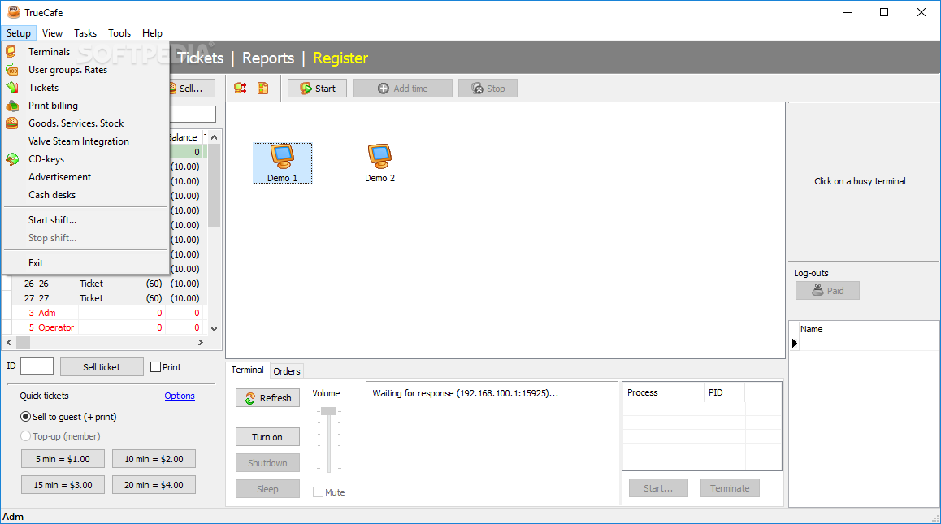Switch to the Reports section
The height and width of the screenshot is (524, 941).
point(268,58)
